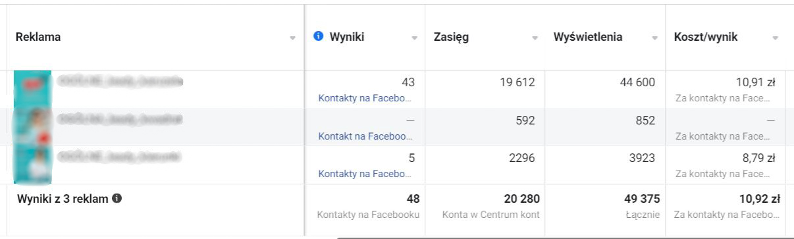Sort by the Zasięg column header
The image size is (794, 239).
click(452, 38)
